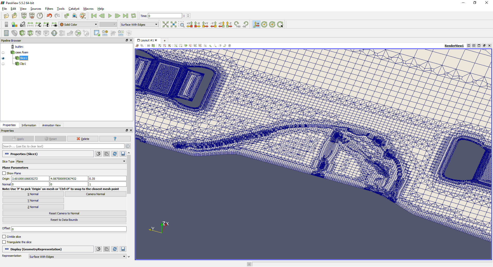Open the Filters menu
The image size is (493, 267).
point(49,9)
